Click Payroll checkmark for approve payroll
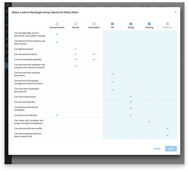Image resolution: width=189 pixels, height=171 pixels. pyautogui.click(x=76, y=49)
